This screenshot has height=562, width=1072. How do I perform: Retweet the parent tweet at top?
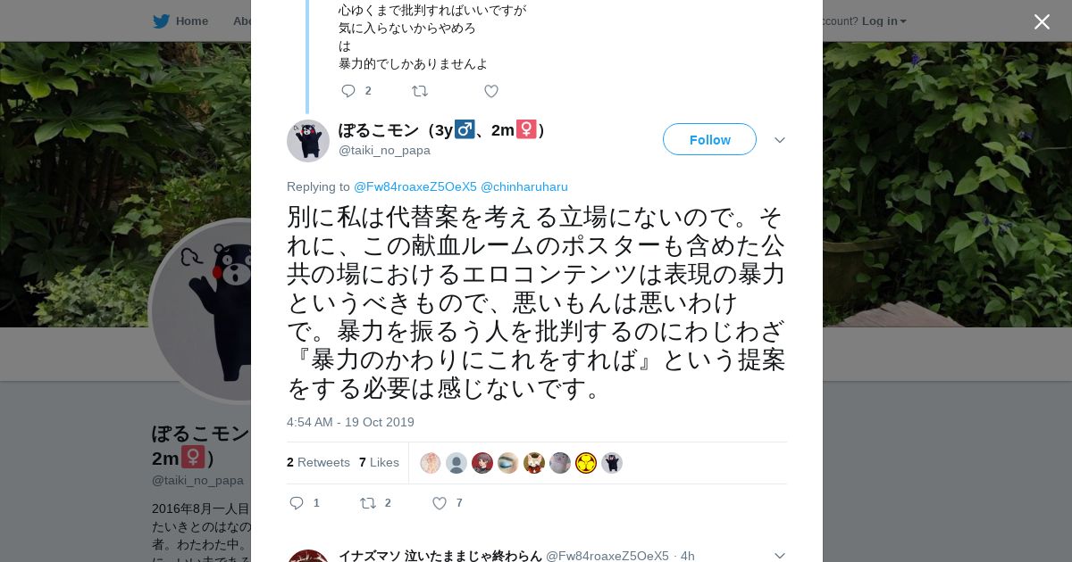(420, 91)
